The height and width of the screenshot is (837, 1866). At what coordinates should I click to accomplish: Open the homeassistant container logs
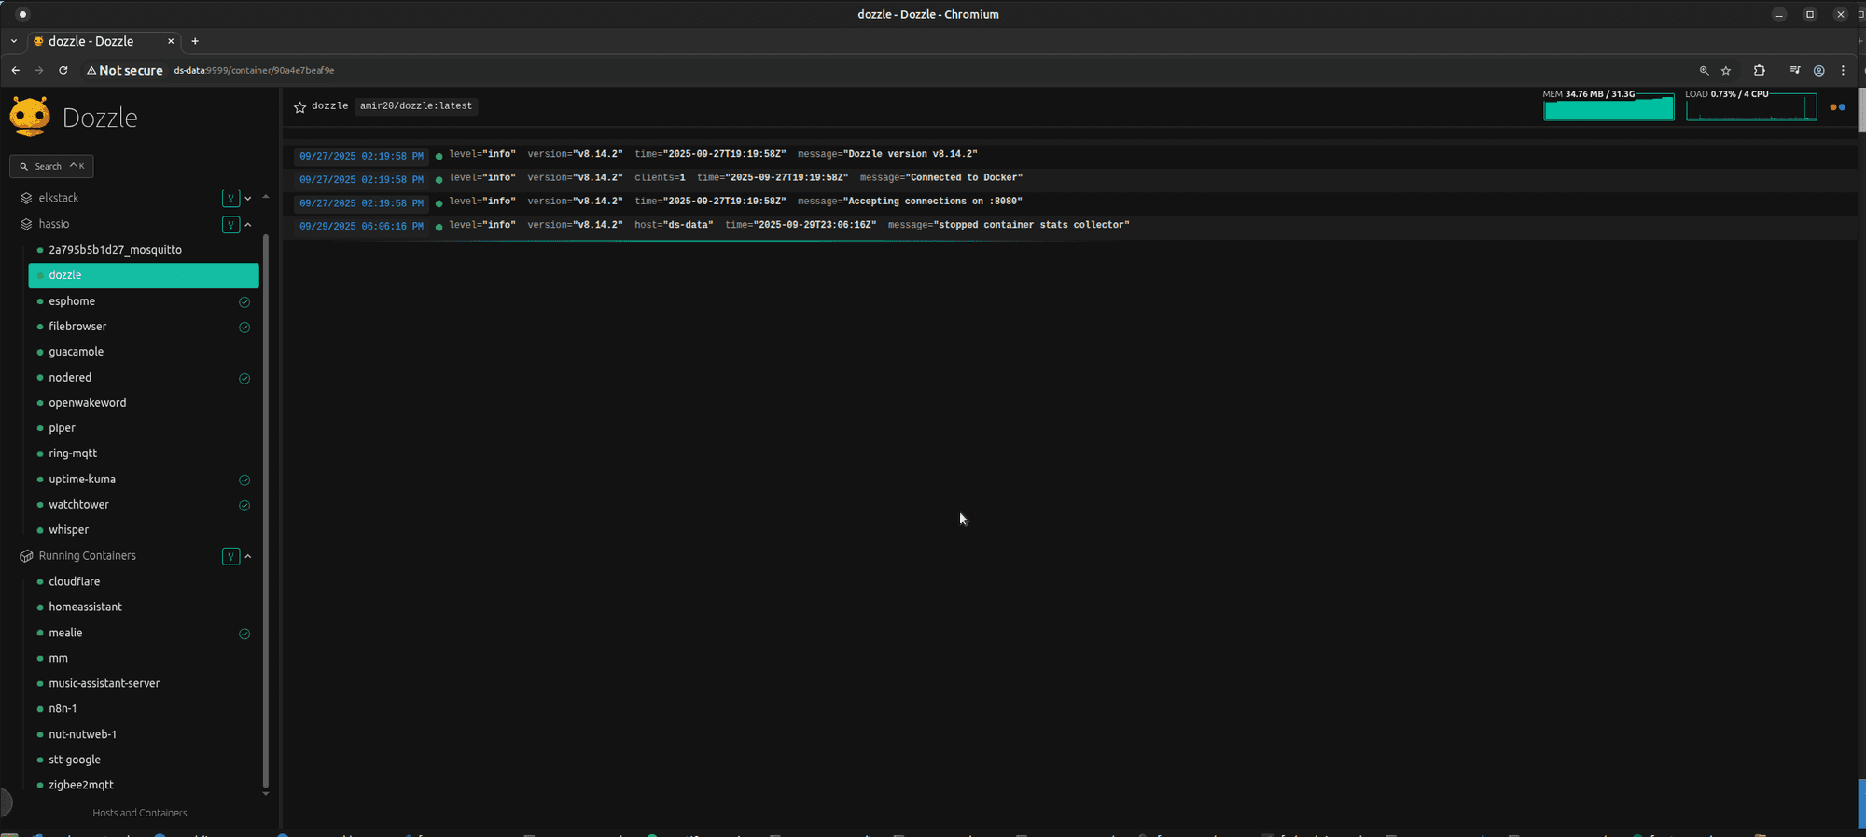[x=85, y=607]
